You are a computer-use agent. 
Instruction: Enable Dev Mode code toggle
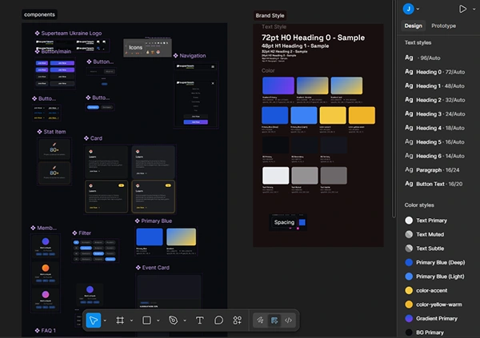pyautogui.click(x=288, y=320)
